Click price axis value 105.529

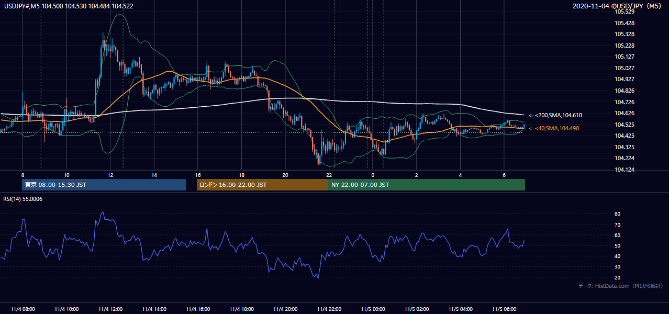pyautogui.click(x=625, y=12)
